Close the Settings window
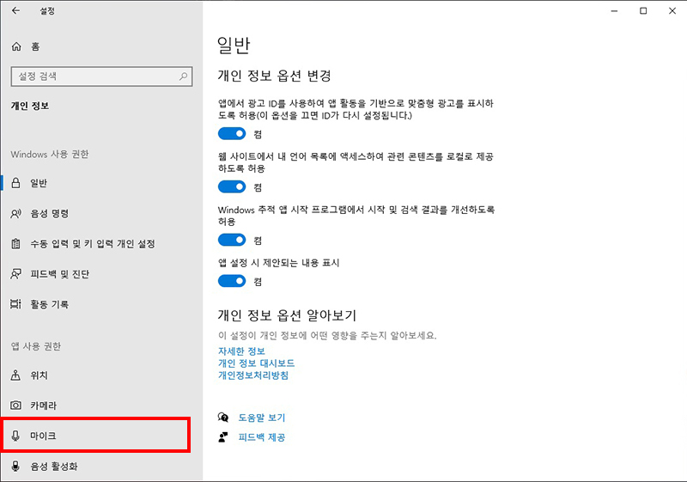 672,10
